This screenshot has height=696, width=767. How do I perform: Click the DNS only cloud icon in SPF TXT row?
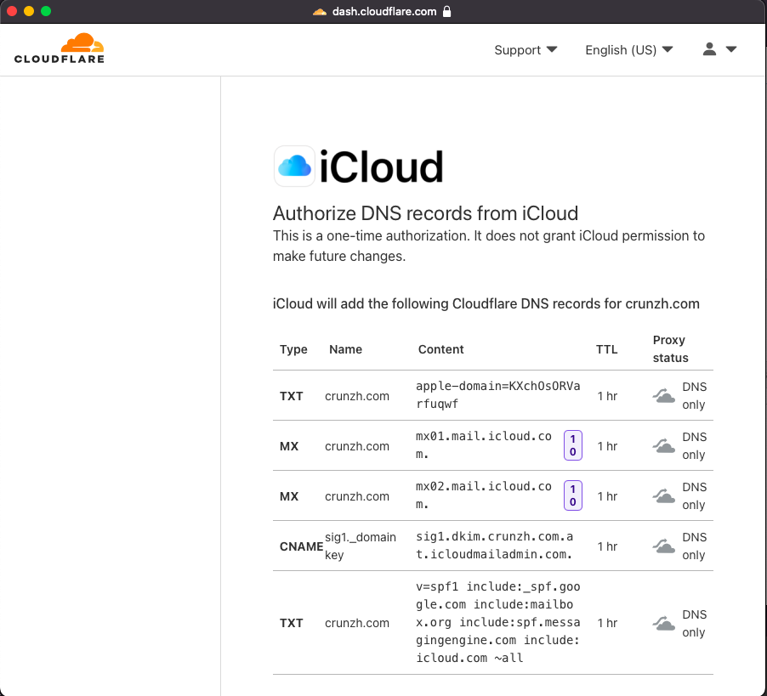(664, 623)
